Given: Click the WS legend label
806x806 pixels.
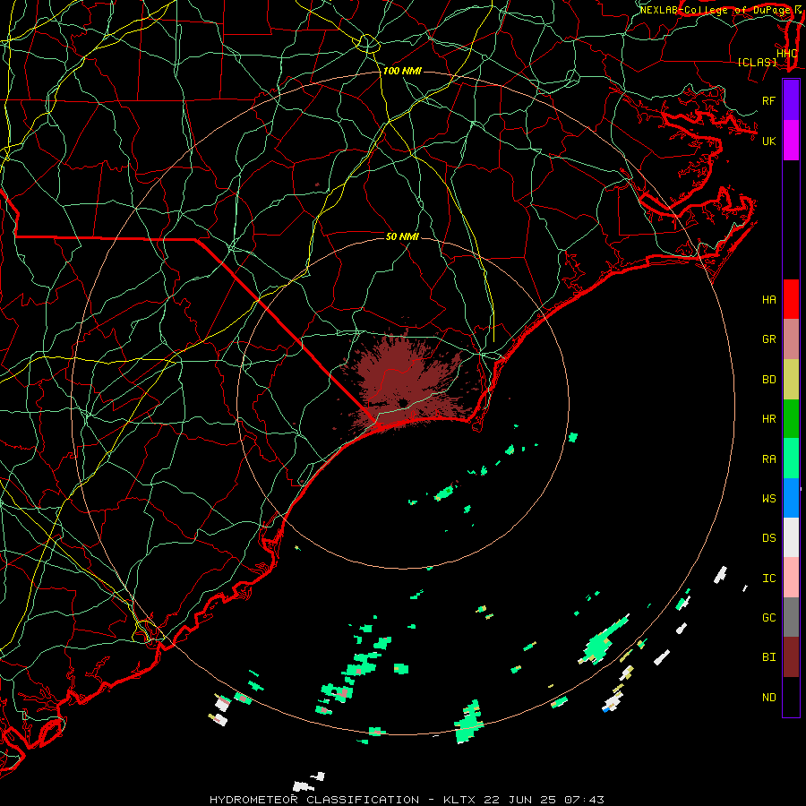Looking at the screenshot, I should [769, 499].
